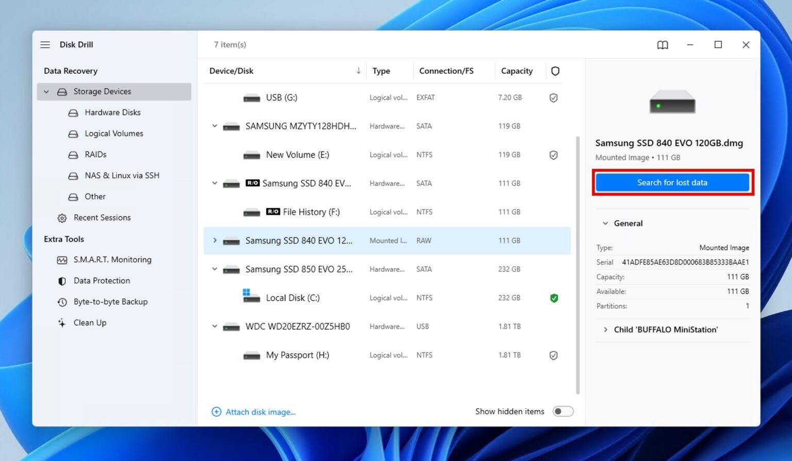Click the protection checkmark for USB (G:)

[x=554, y=97]
